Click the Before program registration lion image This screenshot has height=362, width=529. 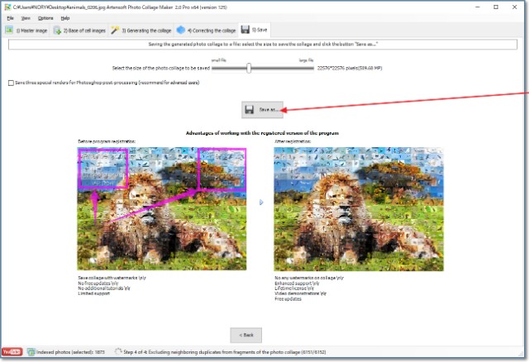162,208
